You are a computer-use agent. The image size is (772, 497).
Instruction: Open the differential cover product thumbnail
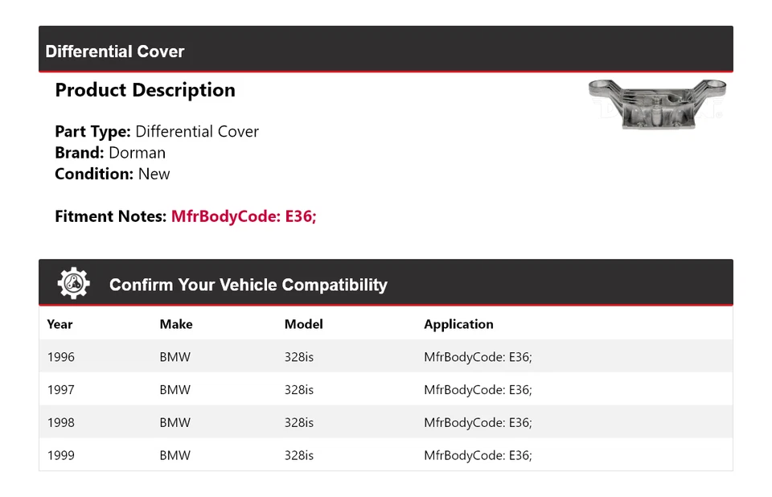(657, 105)
